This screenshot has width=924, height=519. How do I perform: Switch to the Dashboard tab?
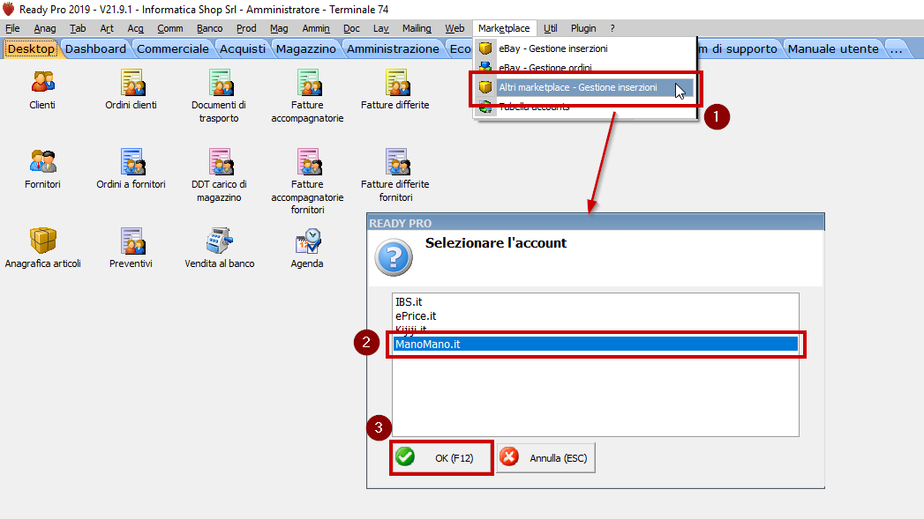point(95,48)
